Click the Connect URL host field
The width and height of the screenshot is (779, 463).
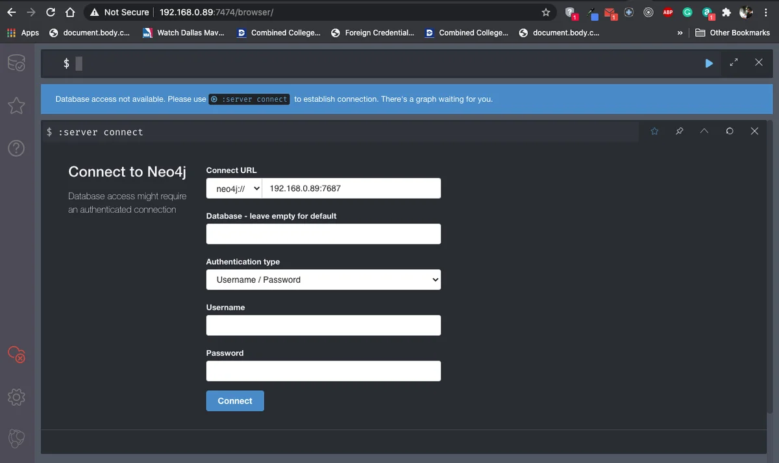click(x=351, y=189)
